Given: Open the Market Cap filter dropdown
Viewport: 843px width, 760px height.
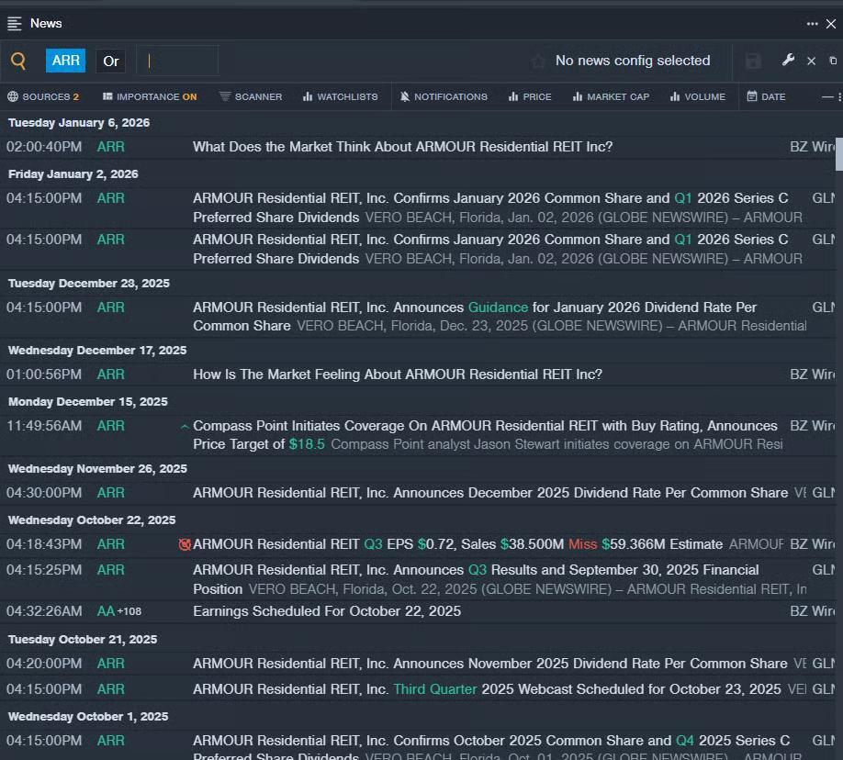Looking at the screenshot, I should (611, 96).
